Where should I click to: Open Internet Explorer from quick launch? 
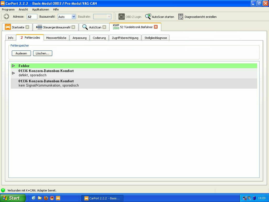[x=34, y=198]
